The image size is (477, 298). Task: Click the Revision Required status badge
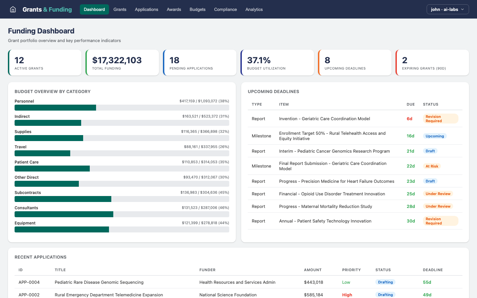(x=441, y=119)
